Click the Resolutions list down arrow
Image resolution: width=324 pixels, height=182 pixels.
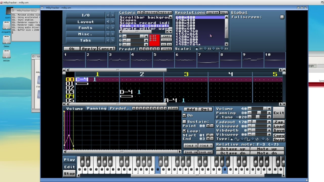click(226, 44)
